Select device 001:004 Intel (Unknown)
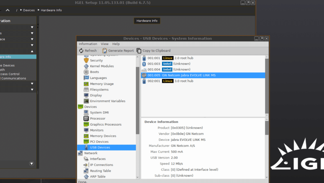This screenshot has width=324, height=183. pos(203,70)
